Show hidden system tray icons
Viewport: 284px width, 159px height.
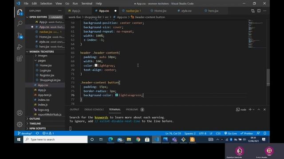click(217, 140)
